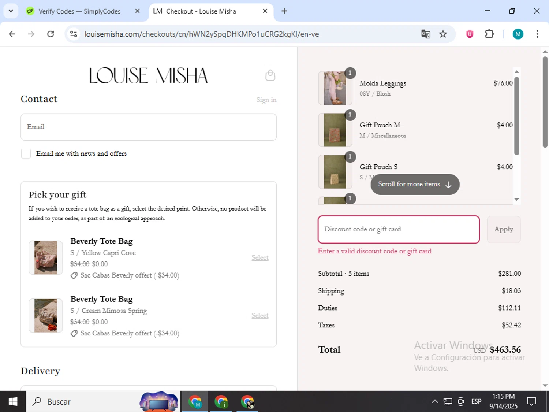Viewport: 549px width, 412px height.
Task: Click the Total amount $463.56
Action: pos(505,350)
